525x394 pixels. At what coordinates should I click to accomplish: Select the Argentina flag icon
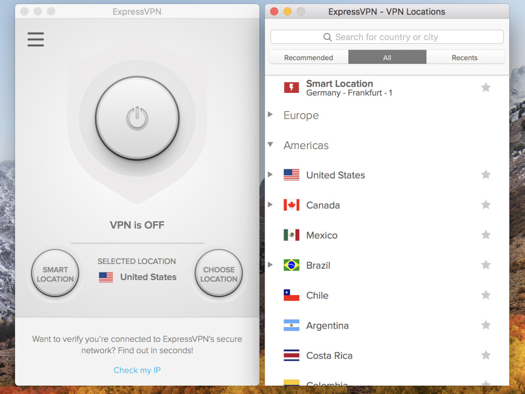[291, 325]
